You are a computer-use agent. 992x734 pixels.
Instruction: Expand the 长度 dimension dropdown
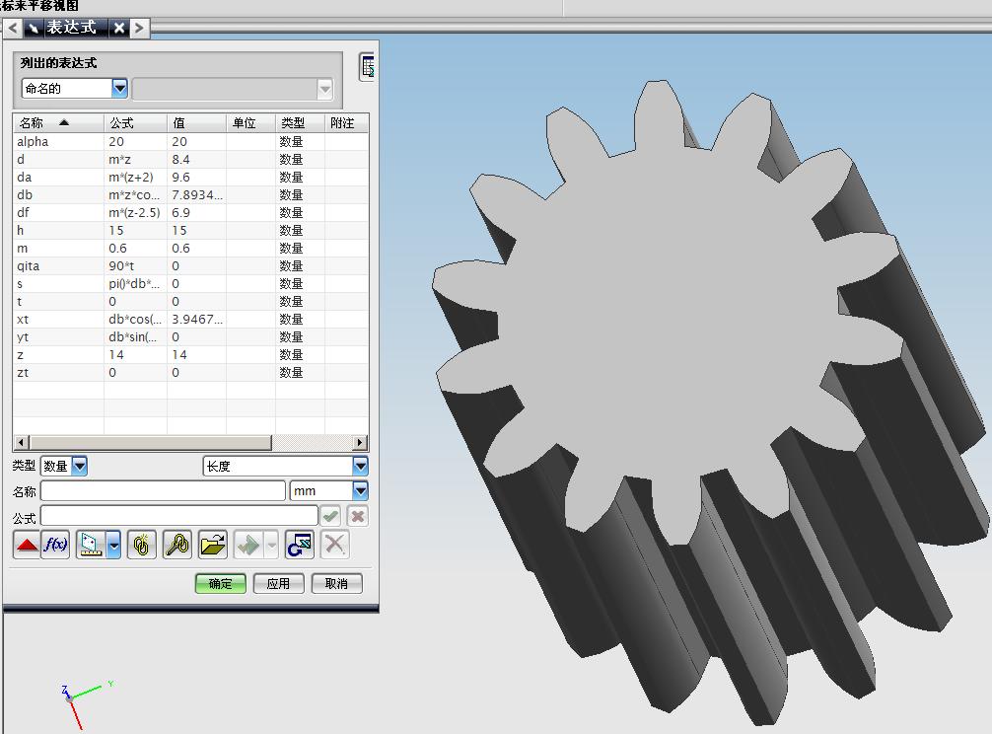(x=360, y=466)
